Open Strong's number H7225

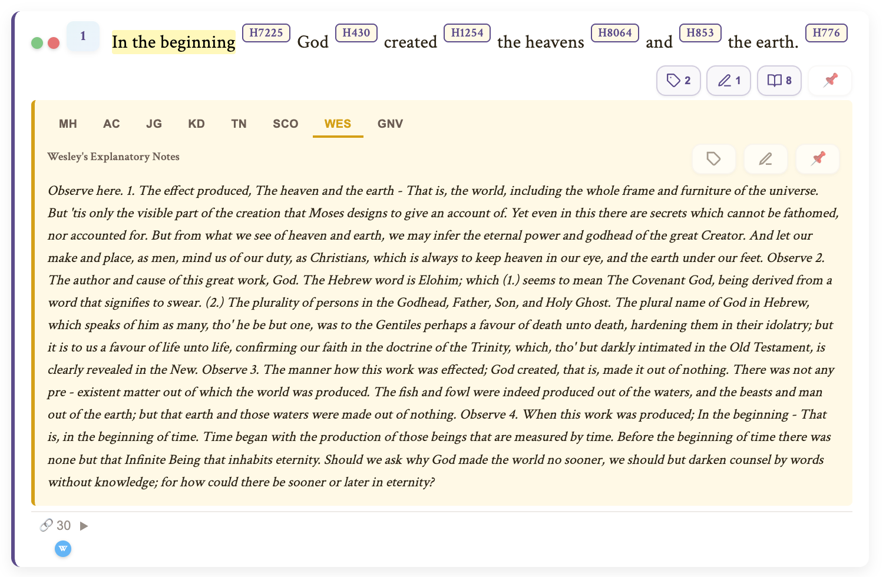266,33
